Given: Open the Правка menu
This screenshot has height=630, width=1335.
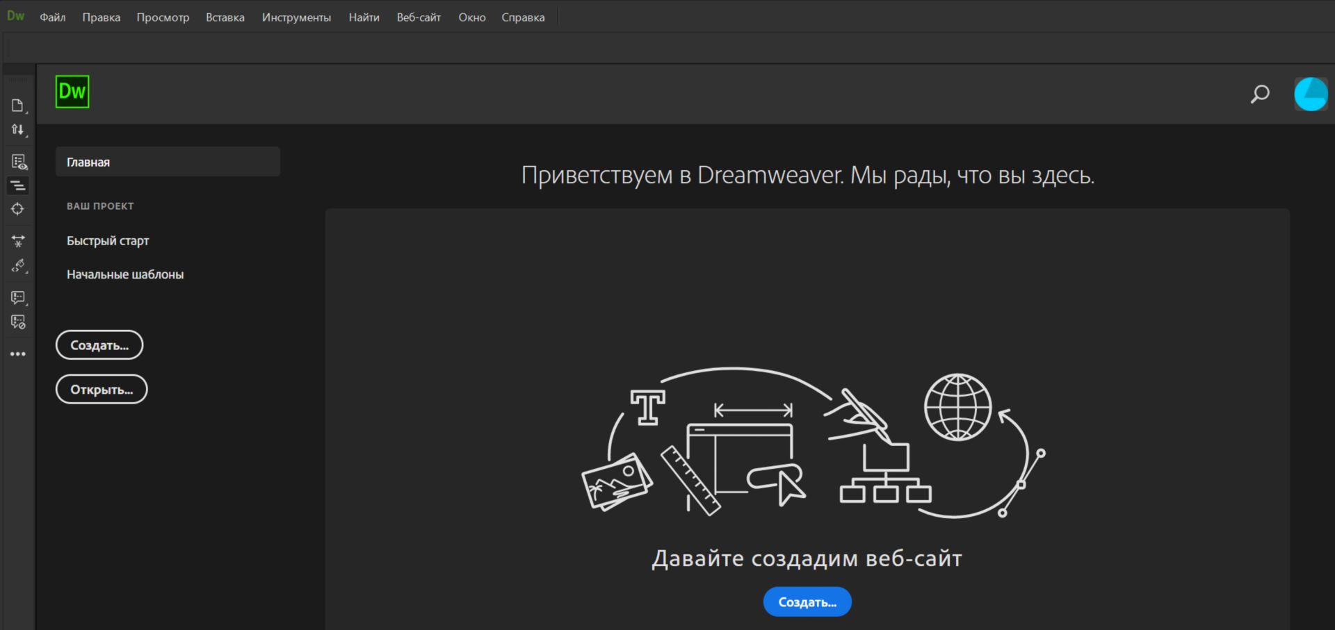Looking at the screenshot, I should (102, 17).
